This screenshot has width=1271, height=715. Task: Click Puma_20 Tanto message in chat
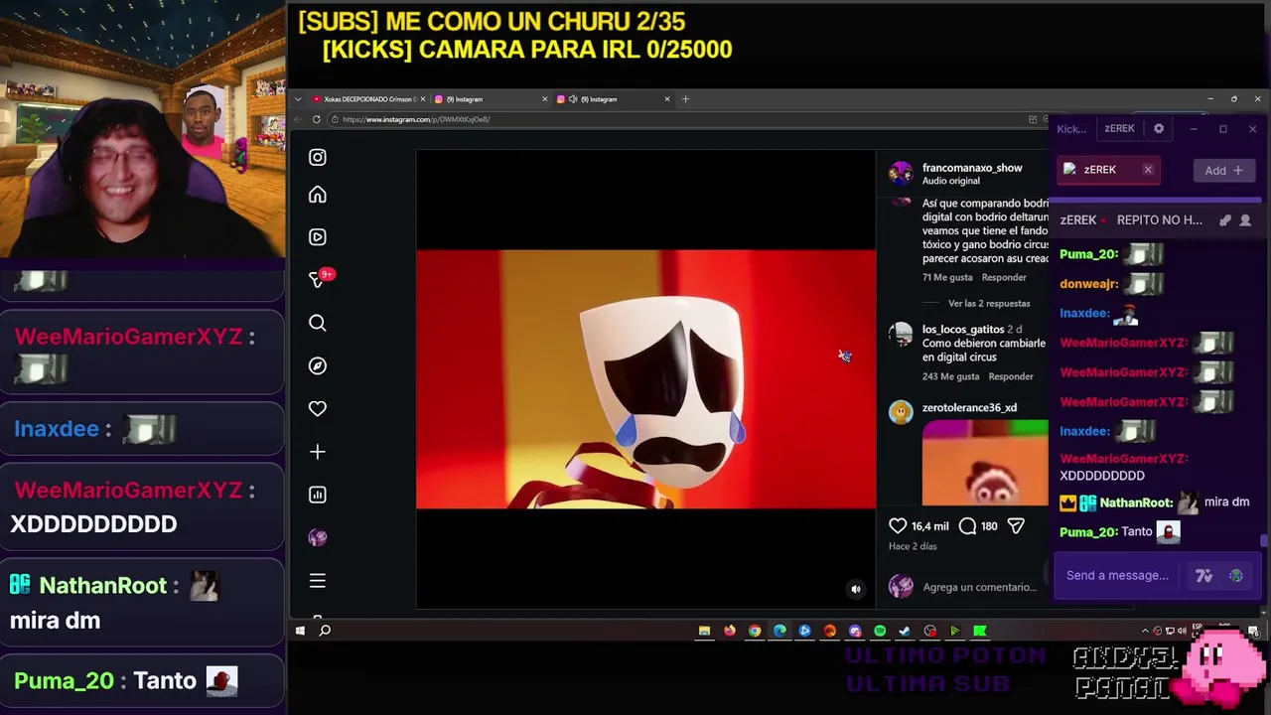click(x=1120, y=532)
